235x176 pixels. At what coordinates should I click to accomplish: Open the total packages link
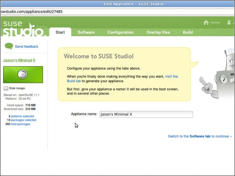click(21, 124)
